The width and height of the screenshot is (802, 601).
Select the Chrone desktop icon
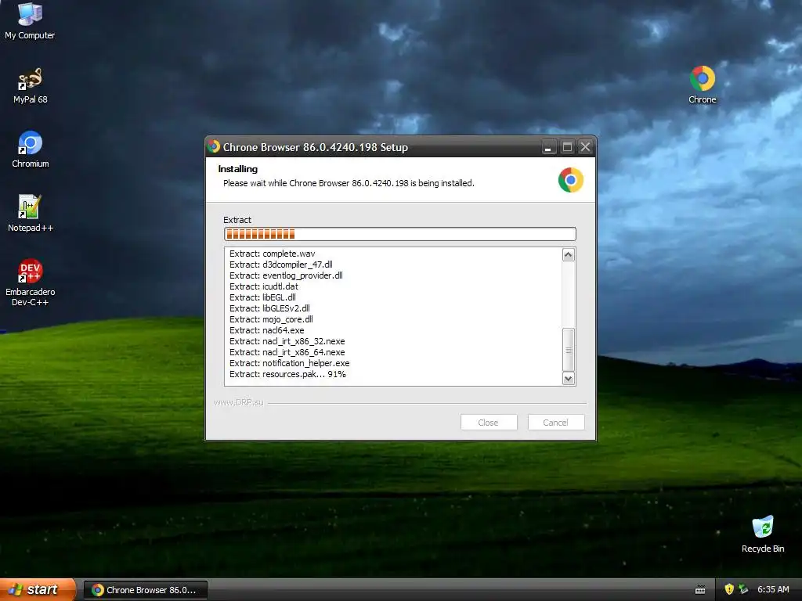(x=703, y=85)
